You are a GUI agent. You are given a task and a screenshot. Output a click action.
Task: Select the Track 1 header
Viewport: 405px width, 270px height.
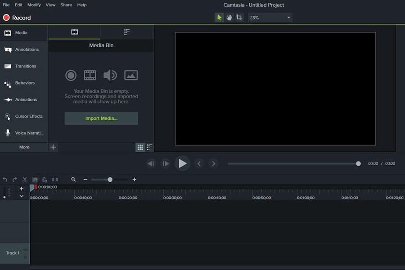click(15, 253)
